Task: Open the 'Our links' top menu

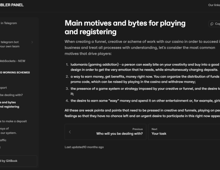Action: [214, 5]
